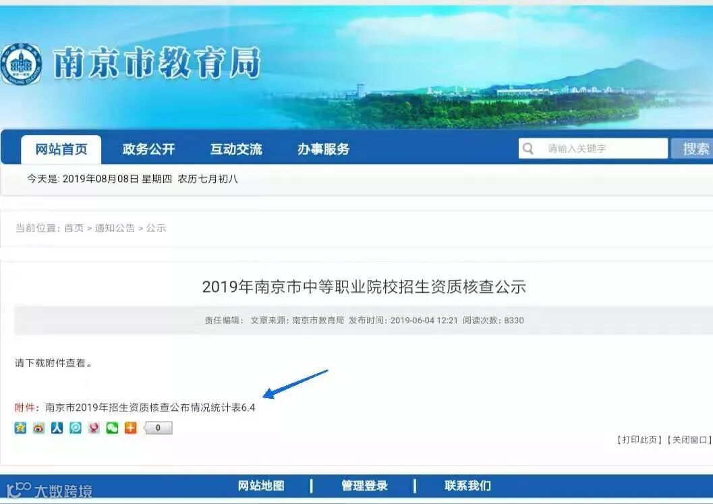Share to Tencent Weibo icon
713x504 pixels.
click(76, 428)
